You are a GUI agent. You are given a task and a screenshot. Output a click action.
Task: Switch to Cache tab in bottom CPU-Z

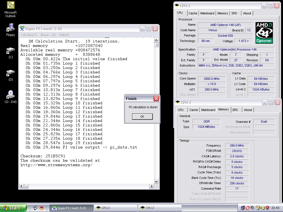tap(194, 110)
